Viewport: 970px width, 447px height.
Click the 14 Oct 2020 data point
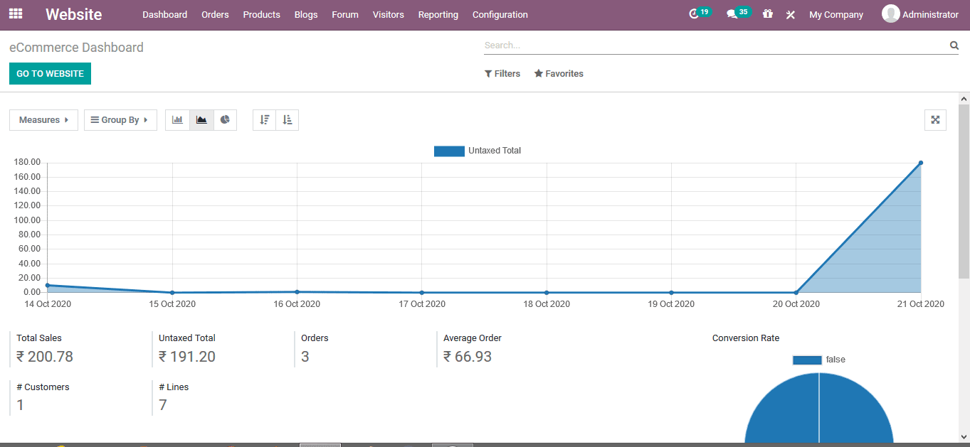pos(48,285)
